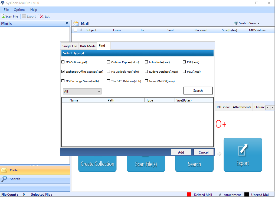The image size is (275, 197).
Task: Click the Scan File toolbar icon
Action: point(3,16)
